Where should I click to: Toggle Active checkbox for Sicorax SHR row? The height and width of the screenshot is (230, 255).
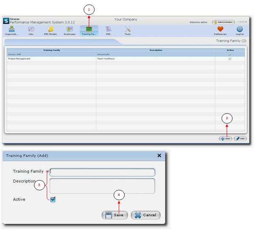(230, 55)
